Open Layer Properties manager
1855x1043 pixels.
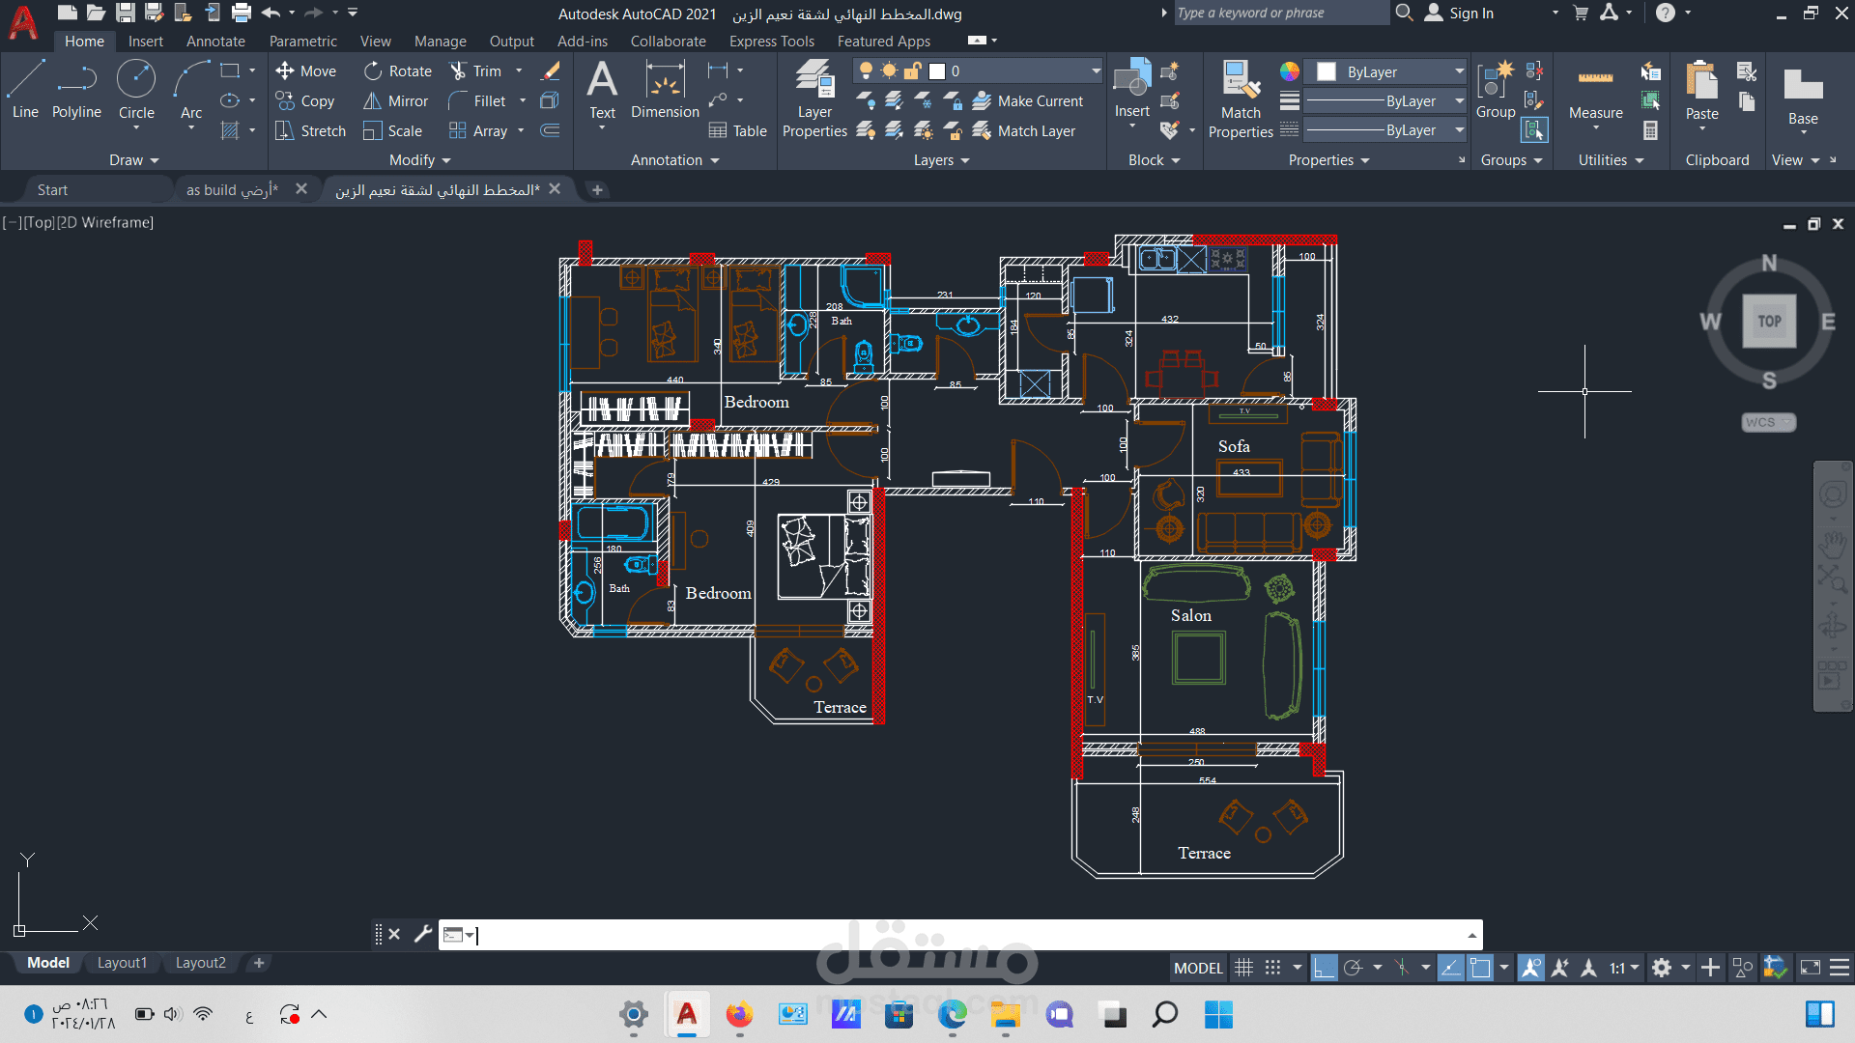click(x=814, y=99)
